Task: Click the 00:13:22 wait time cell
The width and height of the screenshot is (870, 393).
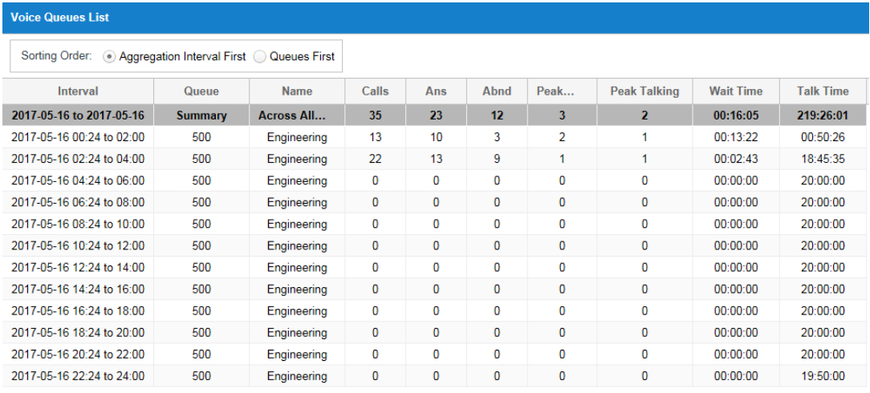Action: (736, 137)
